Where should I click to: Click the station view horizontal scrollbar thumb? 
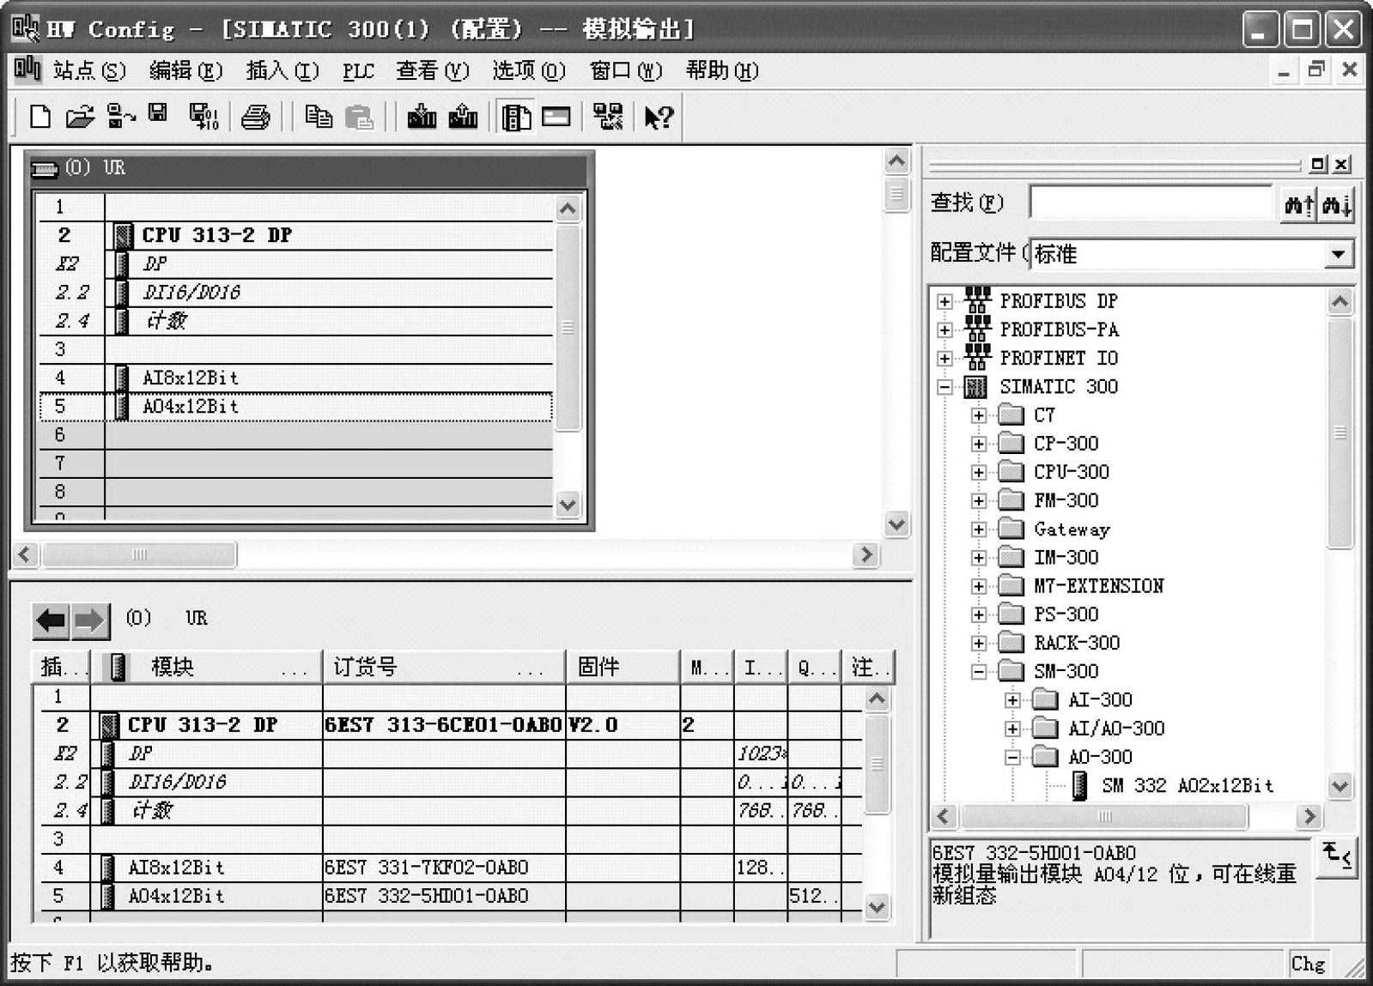click(139, 554)
